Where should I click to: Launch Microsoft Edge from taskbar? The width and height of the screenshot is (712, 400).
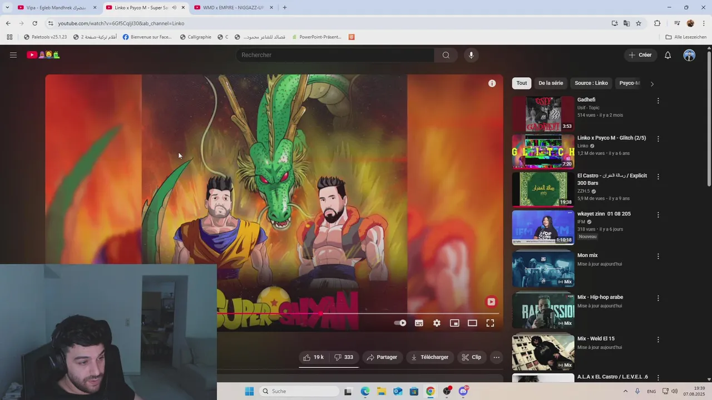[365, 391]
